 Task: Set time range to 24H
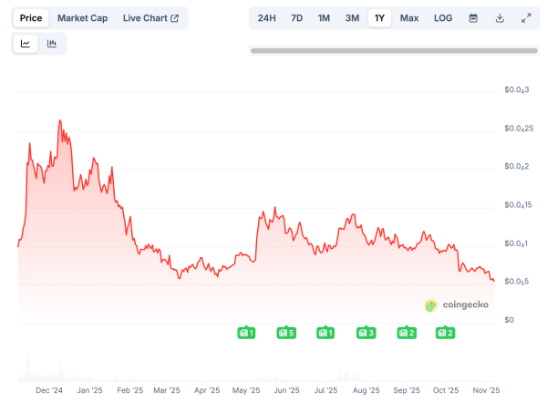(266, 18)
